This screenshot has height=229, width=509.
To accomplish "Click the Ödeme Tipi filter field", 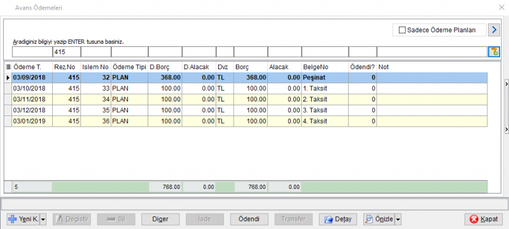I will (x=130, y=52).
